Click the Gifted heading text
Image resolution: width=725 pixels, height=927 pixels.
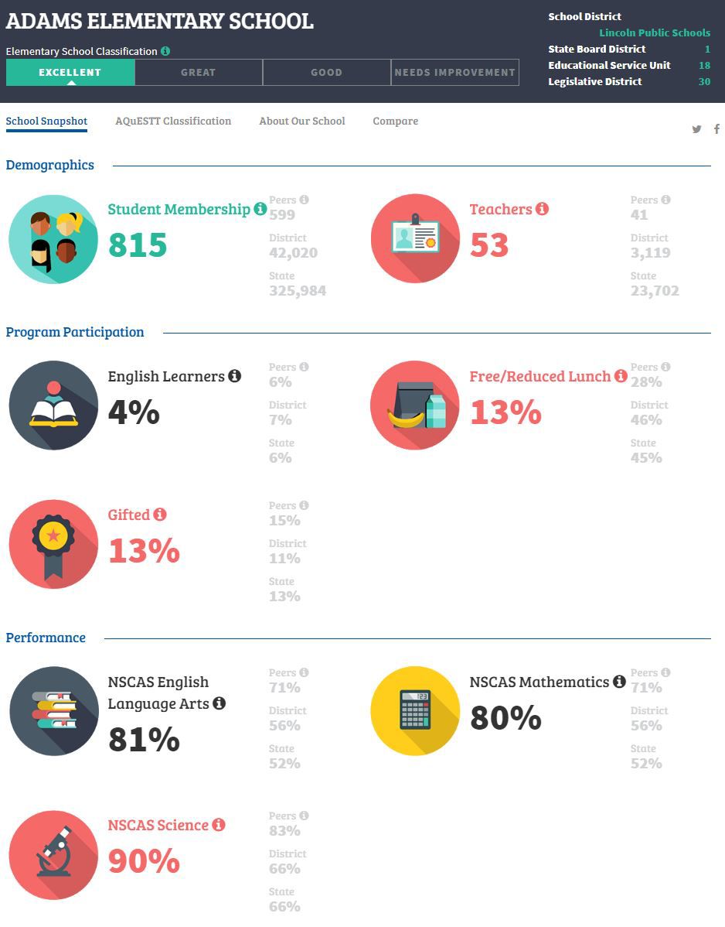point(129,515)
